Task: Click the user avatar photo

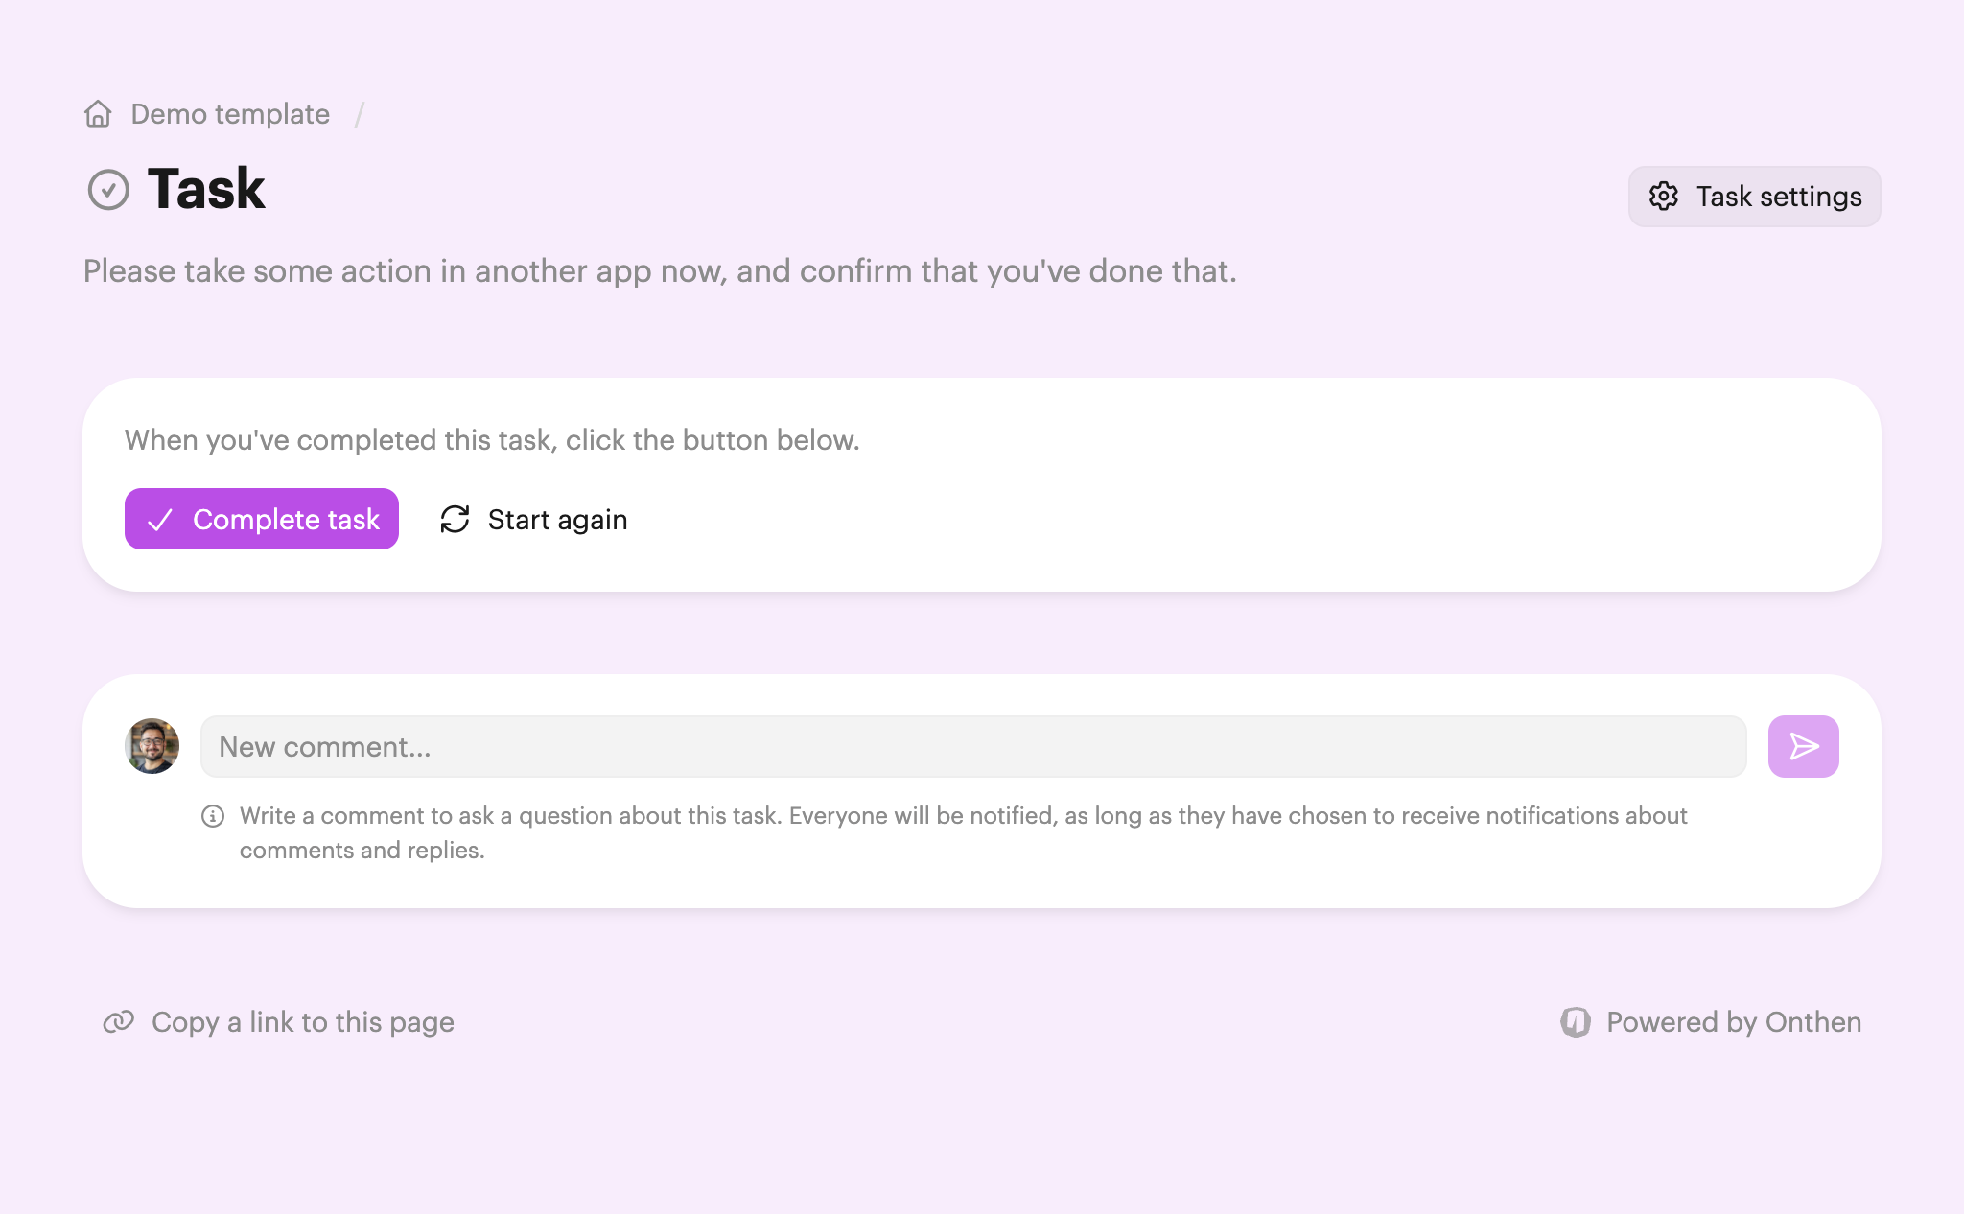Action: coord(152,746)
